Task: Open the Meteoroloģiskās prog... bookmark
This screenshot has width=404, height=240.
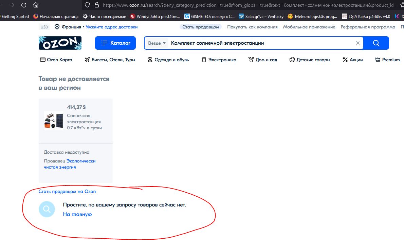Action: (312, 17)
